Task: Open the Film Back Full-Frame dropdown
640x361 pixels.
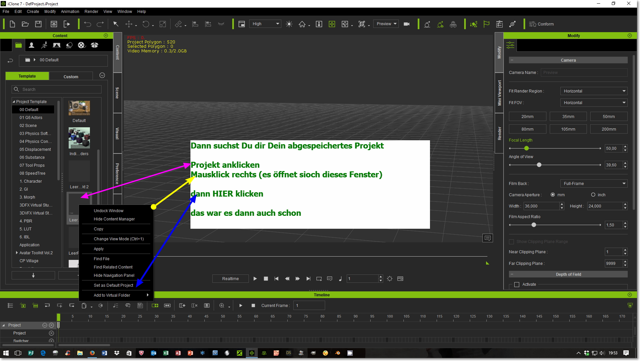Action: click(x=594, y=184)
